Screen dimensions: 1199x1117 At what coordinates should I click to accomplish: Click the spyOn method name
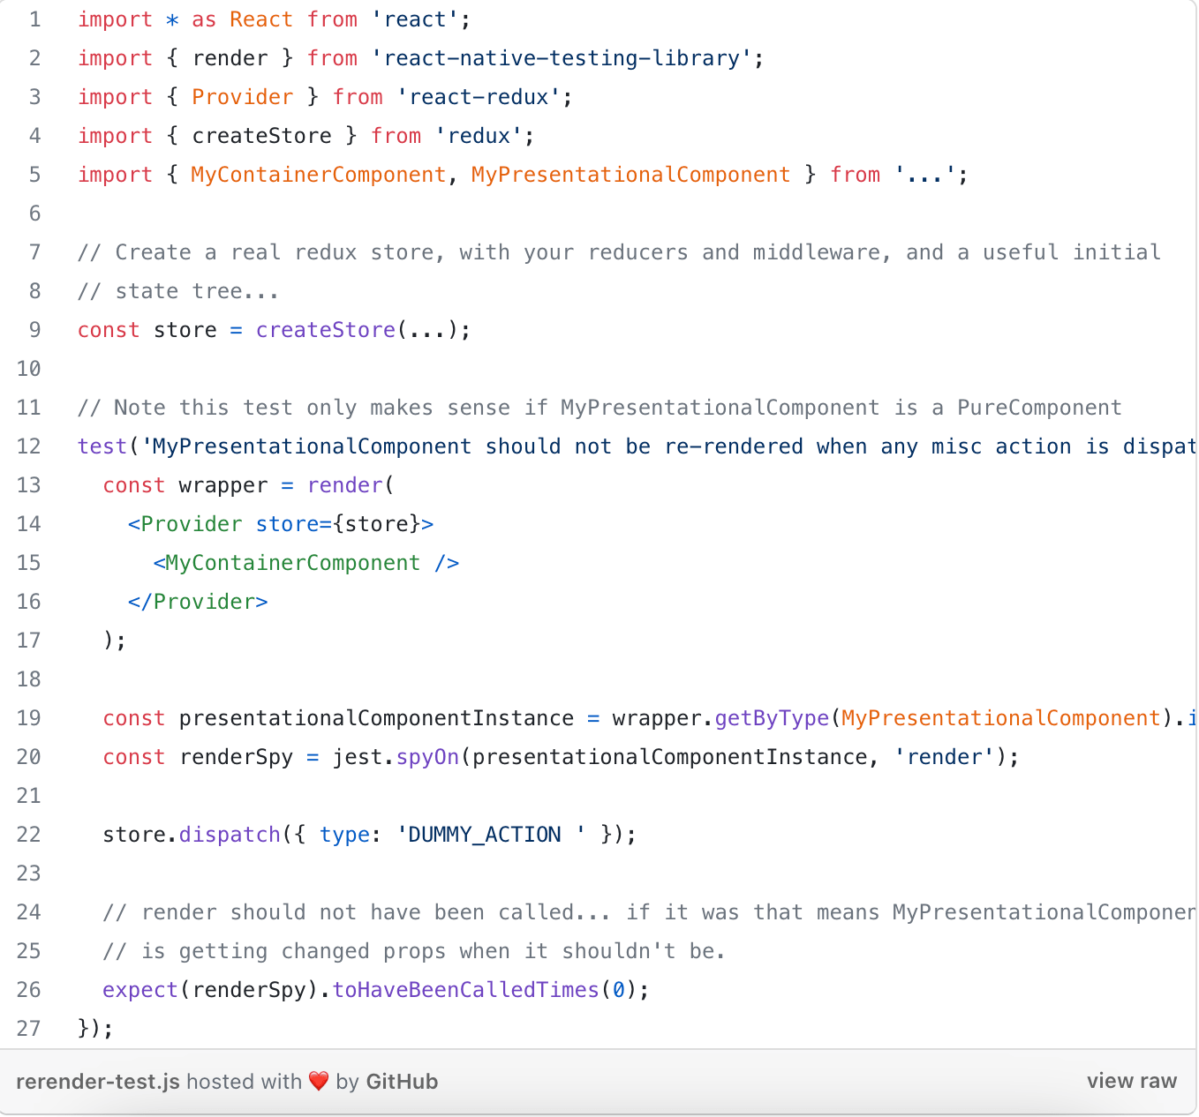[427, 757]
